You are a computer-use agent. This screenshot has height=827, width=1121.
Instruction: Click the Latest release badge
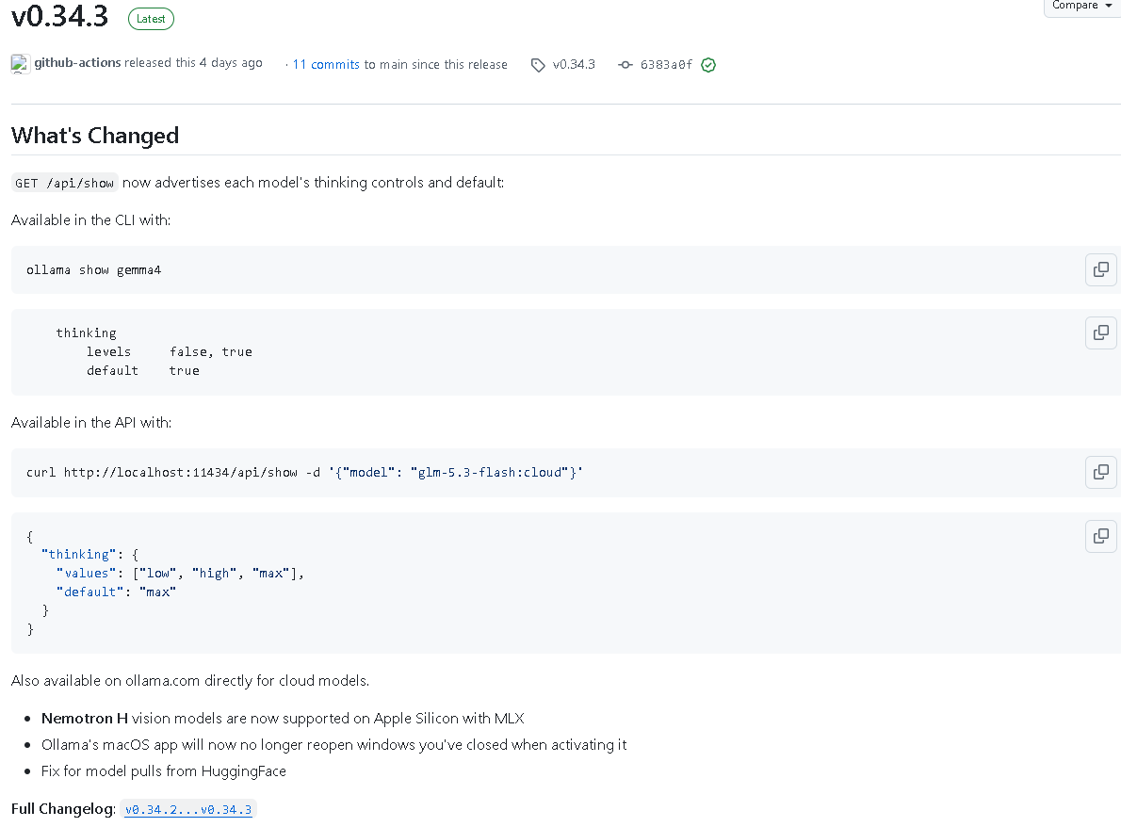(x=151, y=19)
